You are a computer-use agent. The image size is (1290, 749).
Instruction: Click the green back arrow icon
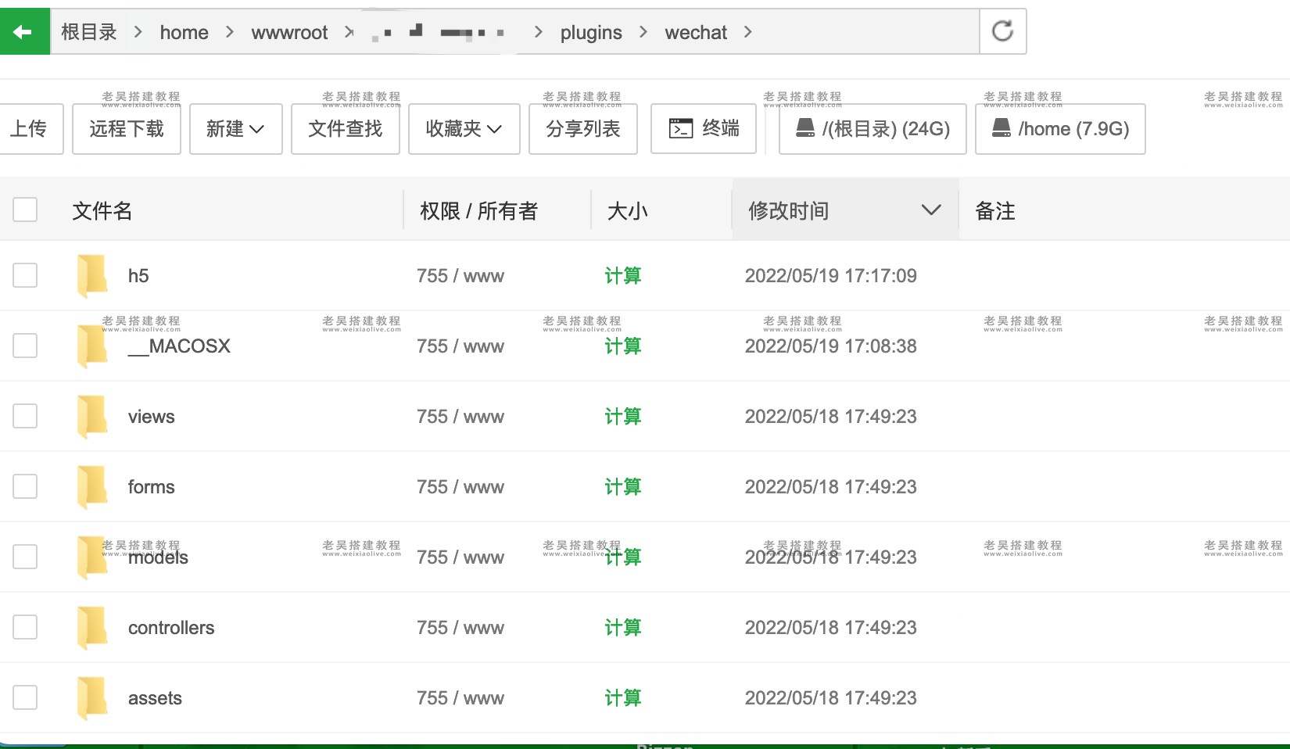(24, 31)
